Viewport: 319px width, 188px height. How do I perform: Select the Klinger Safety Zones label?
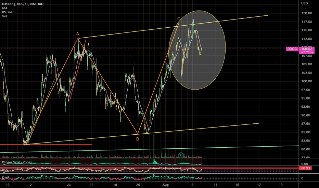[17, 162]
